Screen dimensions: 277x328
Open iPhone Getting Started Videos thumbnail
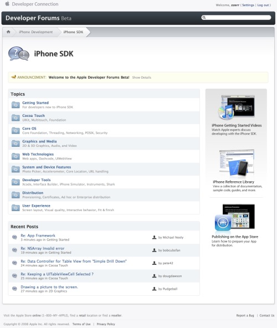point(236,107)
